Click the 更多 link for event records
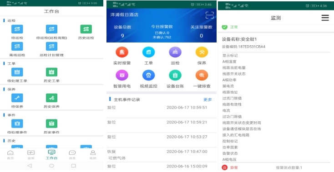334x172 pixels. tap(207, 100)
